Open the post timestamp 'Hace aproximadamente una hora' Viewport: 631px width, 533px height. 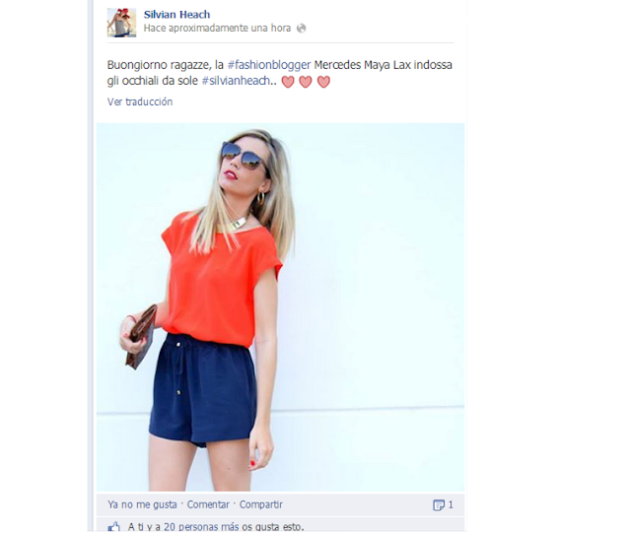217,29
